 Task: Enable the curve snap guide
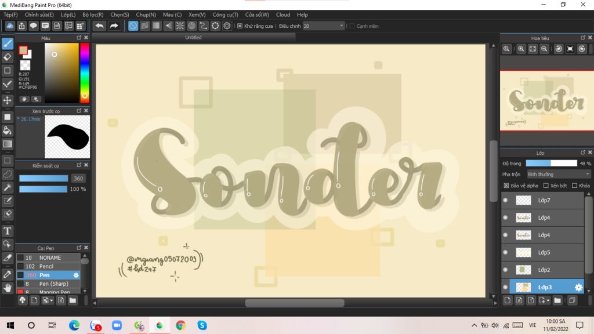pos(204,26)
